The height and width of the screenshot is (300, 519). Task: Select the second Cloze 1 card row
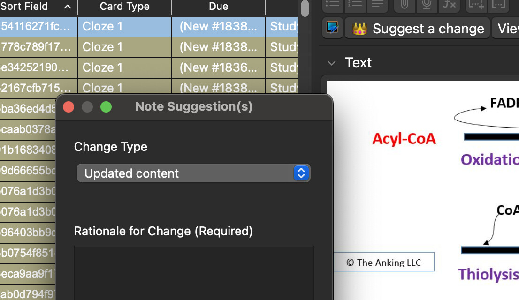click(124, 47)
